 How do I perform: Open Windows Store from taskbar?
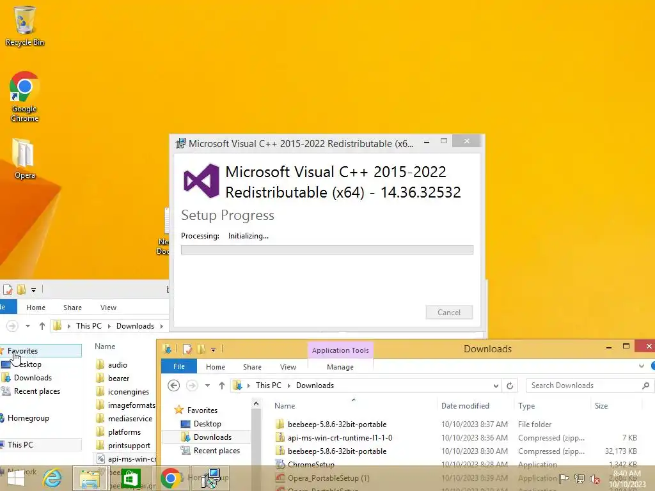pos(130,478)
